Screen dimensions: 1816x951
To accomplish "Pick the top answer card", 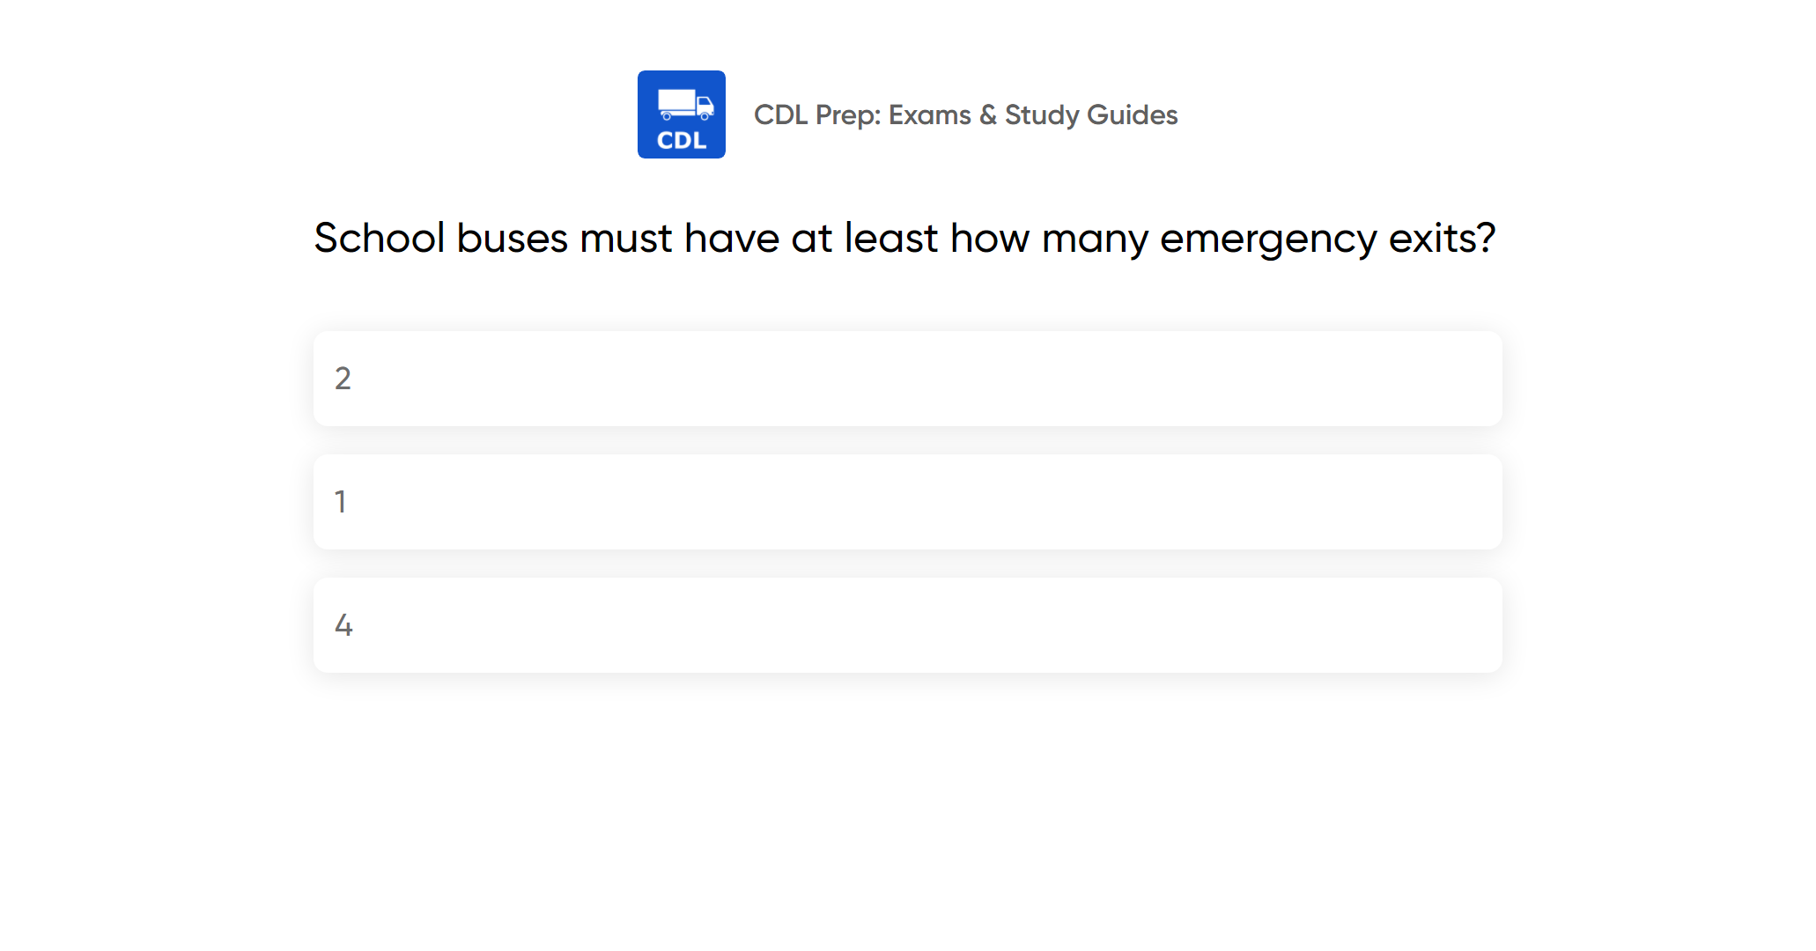I will click(x=907, y=379).
